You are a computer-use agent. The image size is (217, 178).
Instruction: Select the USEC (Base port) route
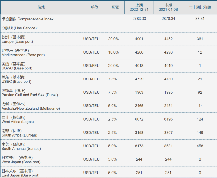coord(16,79)
